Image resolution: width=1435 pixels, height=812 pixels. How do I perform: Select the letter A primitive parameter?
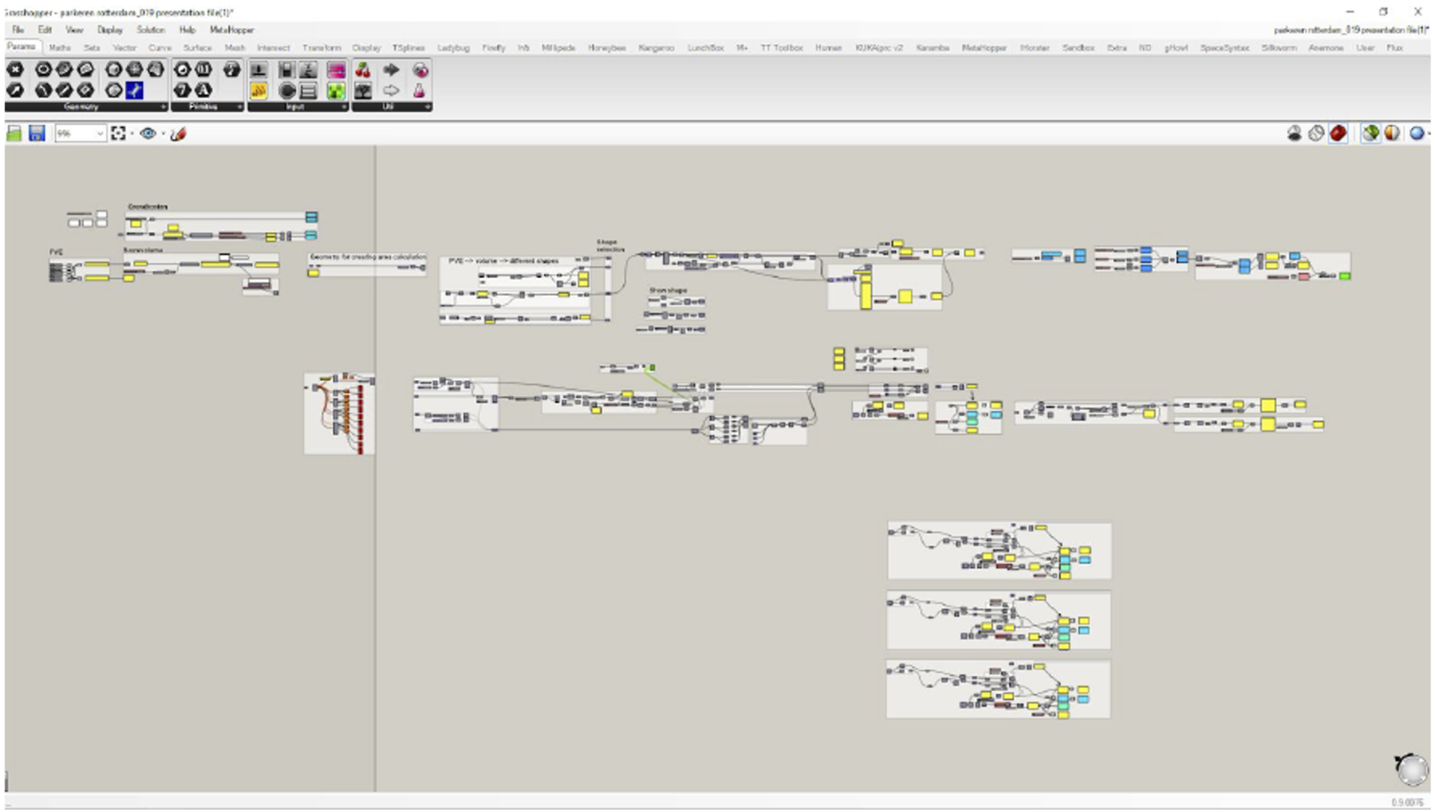pyautogui.click(x=203, y=90)
